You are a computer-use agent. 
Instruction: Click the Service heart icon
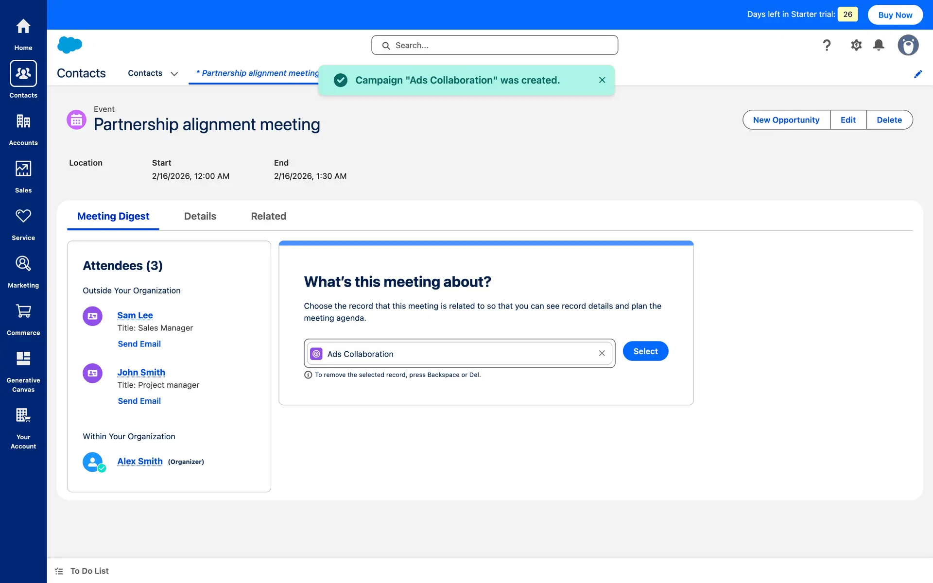point(23,216)
